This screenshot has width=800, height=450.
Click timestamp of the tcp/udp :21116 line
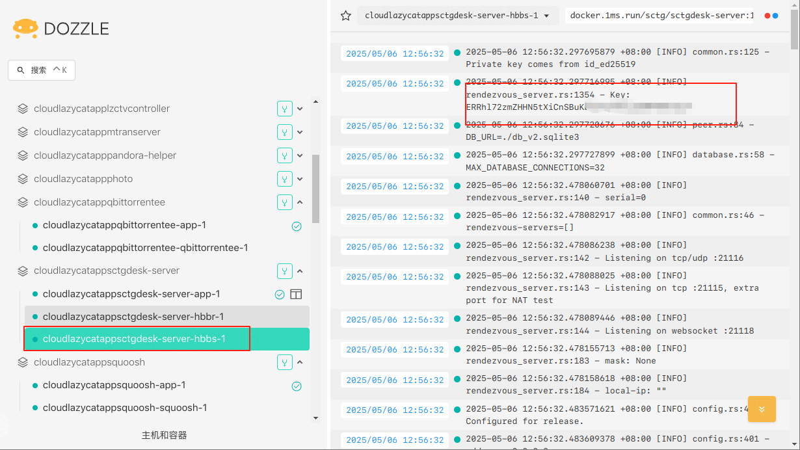click(x=395, y=247)
